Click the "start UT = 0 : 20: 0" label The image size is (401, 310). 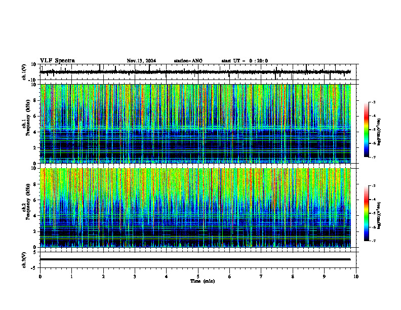245,61
